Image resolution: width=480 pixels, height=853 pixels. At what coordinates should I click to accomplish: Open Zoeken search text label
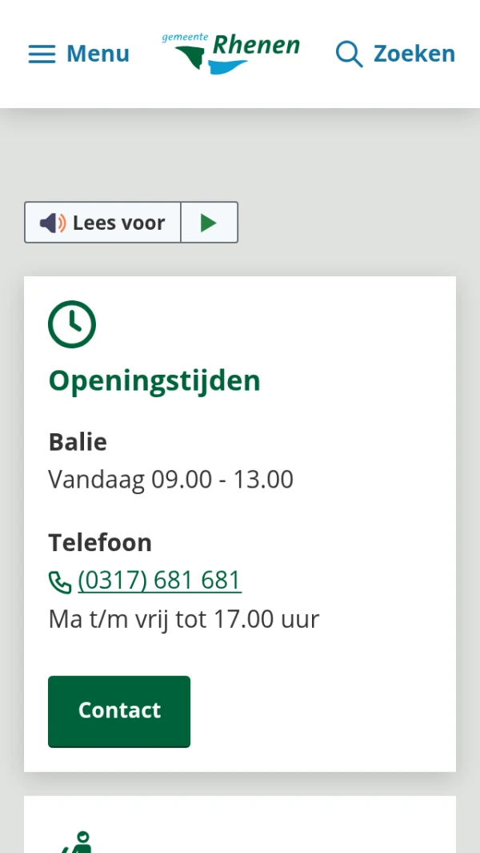pos(414,54)
